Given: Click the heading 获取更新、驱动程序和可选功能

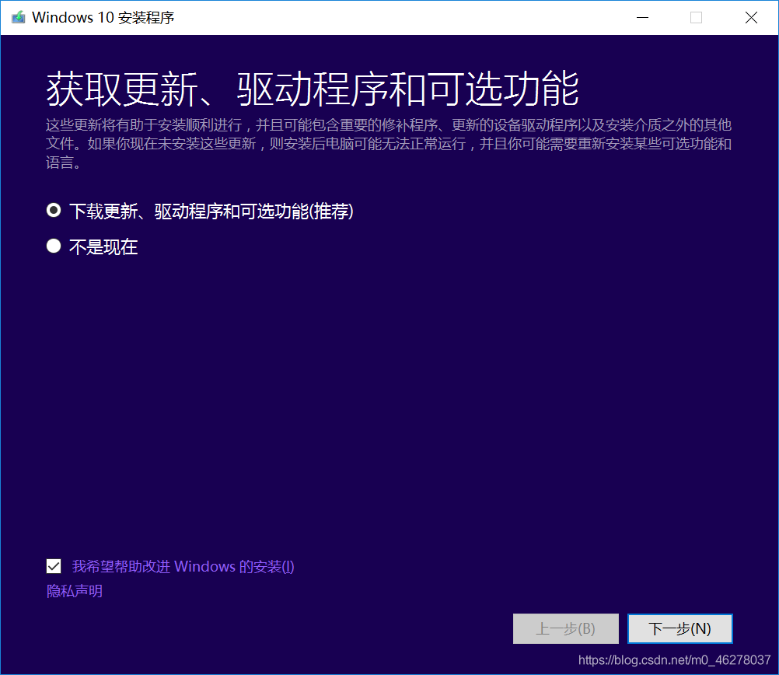Looking at the screenshot, I should tap(313, 89).
